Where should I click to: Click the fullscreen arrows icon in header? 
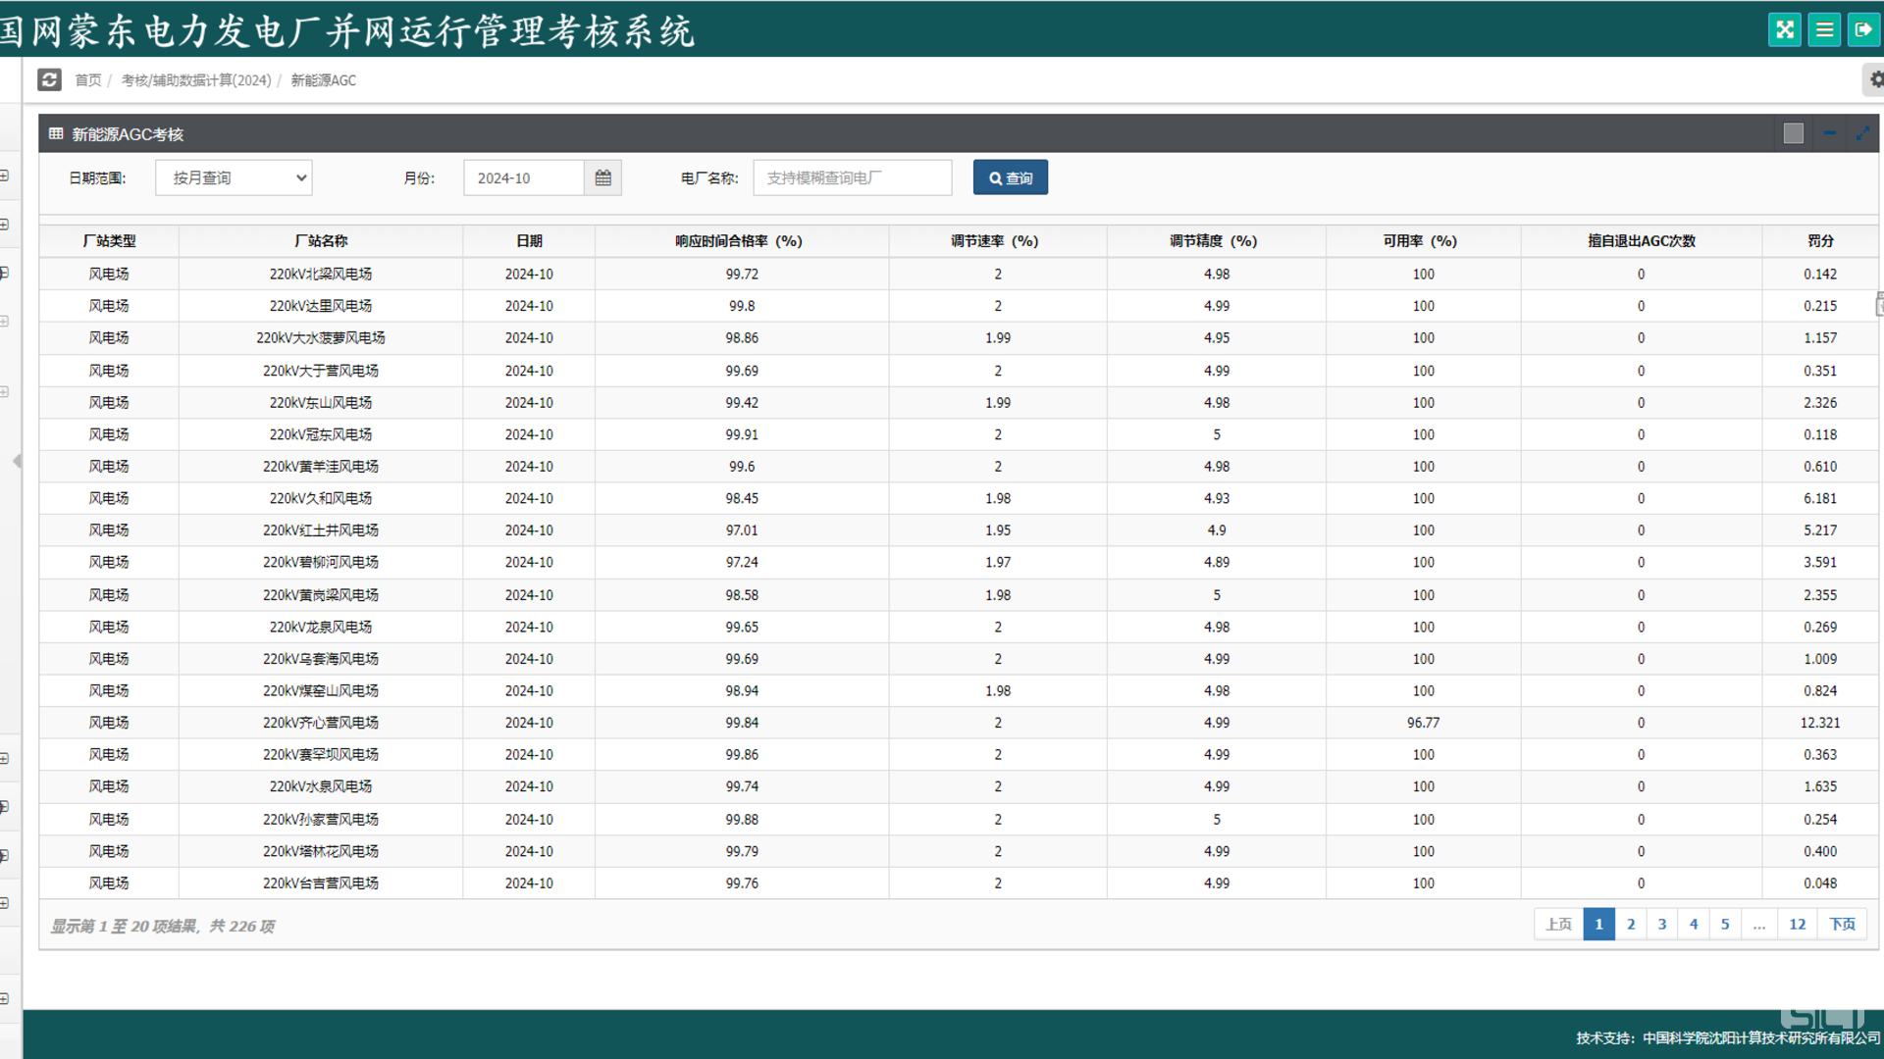[1784, 29]
